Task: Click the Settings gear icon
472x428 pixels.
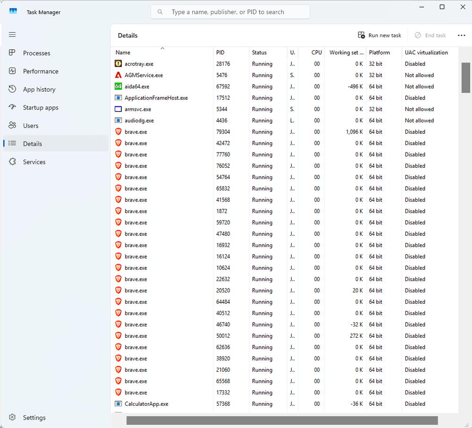Action: (x=12, y=418)
